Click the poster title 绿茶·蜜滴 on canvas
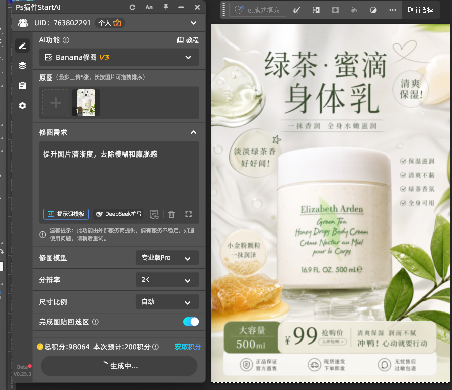Viewport: 452px width, 390px height. (326, 65)
